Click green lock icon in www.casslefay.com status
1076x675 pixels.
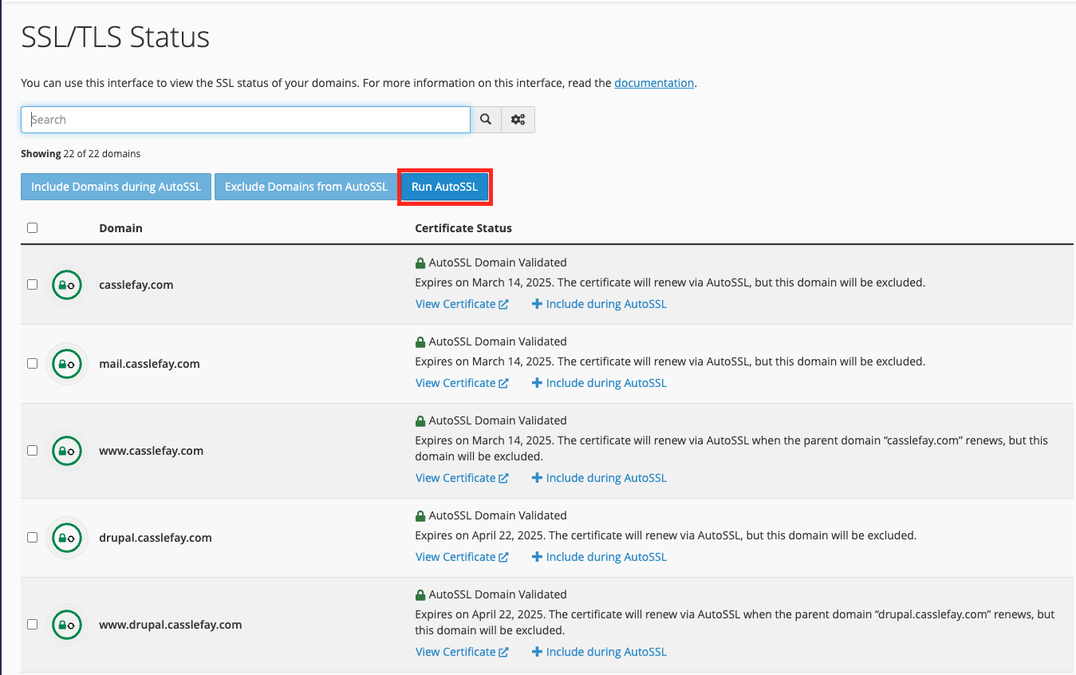click(420, 420)
